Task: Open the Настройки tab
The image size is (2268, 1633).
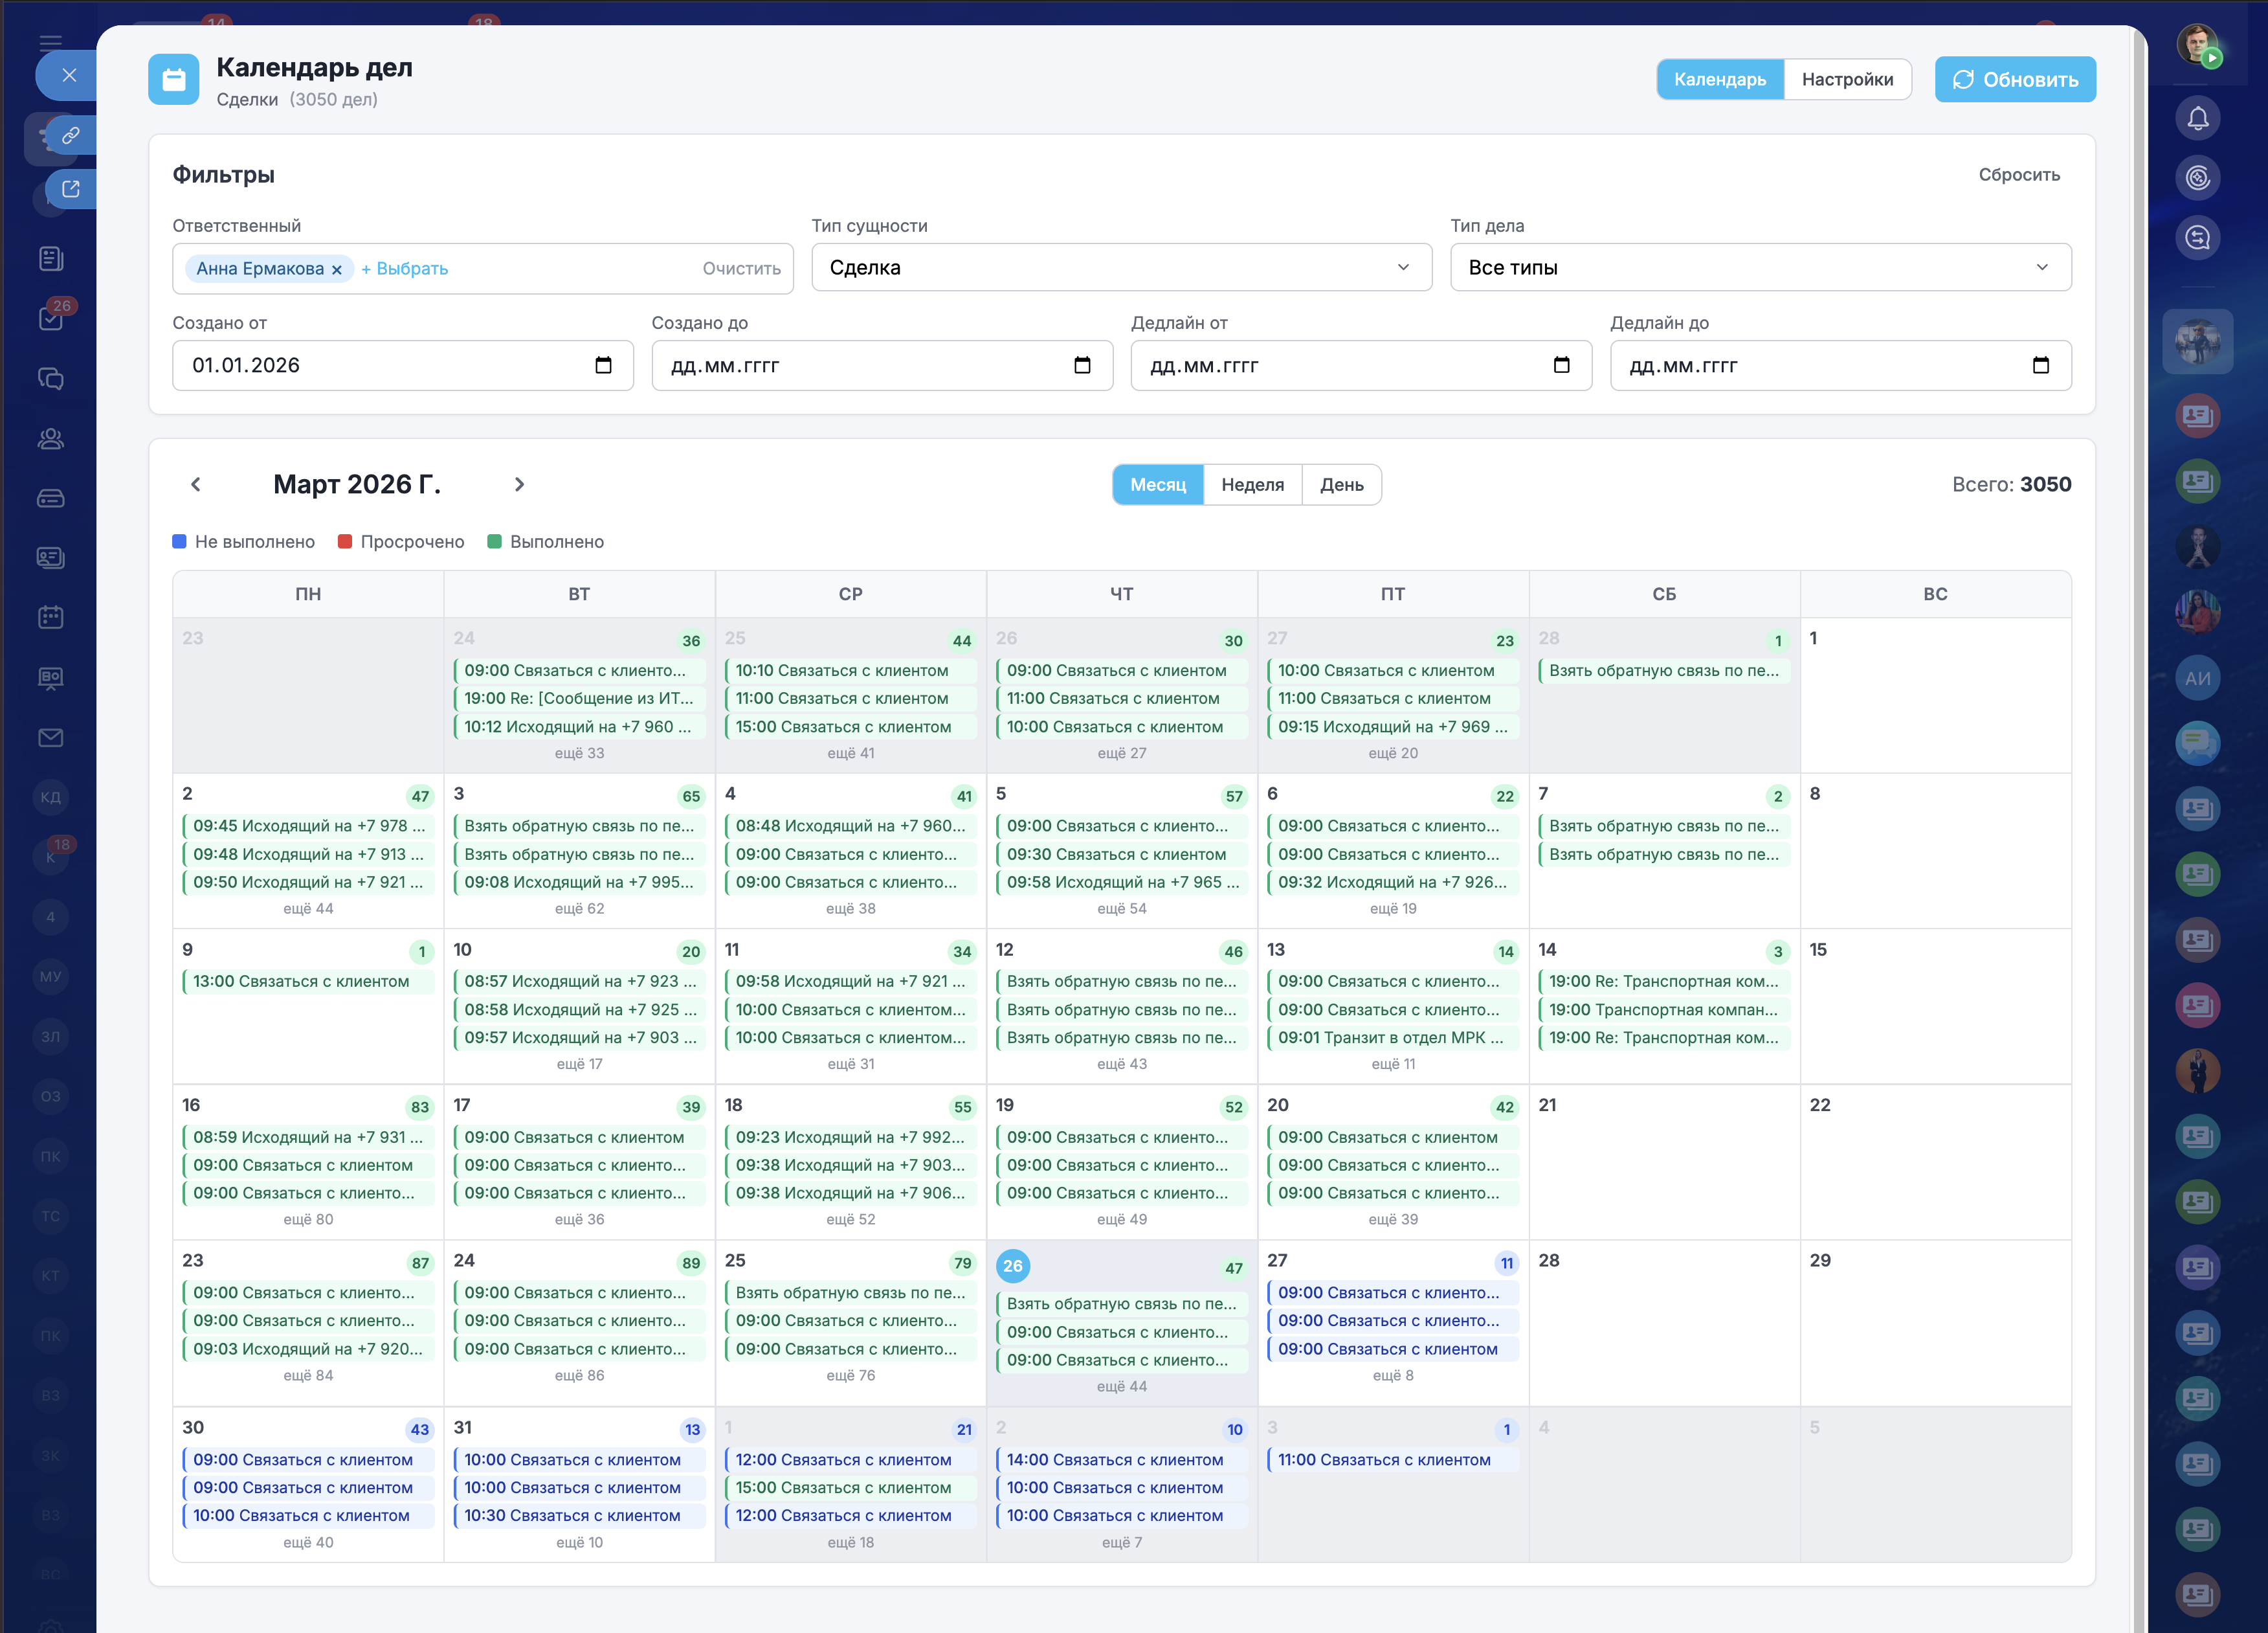Action: pos(1846,79)
